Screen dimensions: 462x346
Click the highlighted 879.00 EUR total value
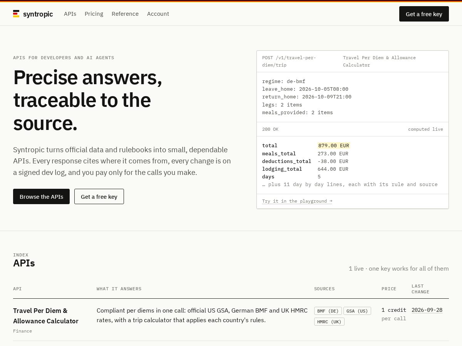pos(333,146)
